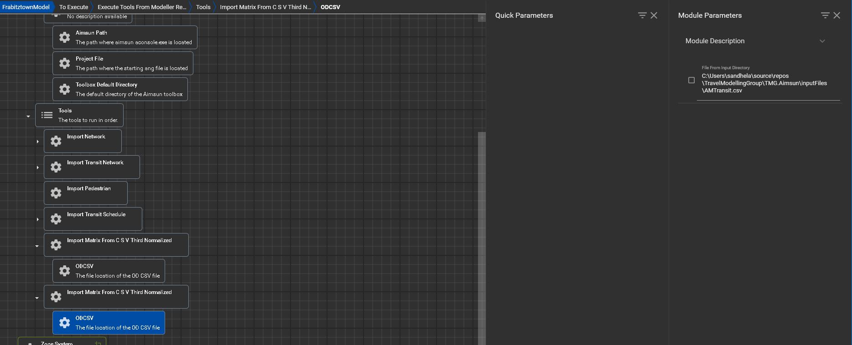Select the Project File parameter node

pyautogui.click(x=123, y=63)
